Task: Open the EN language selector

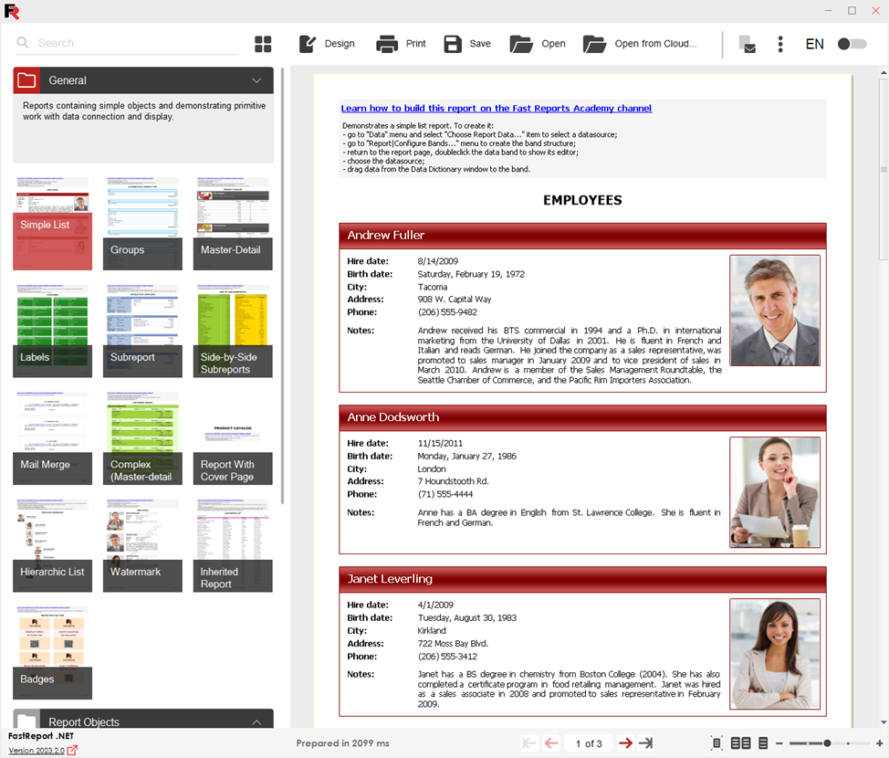Action: tap(814, 44)
